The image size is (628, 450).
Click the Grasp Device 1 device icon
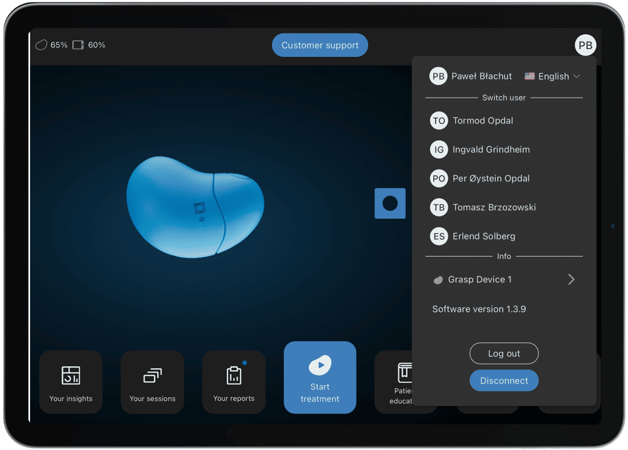click(438, 280)
